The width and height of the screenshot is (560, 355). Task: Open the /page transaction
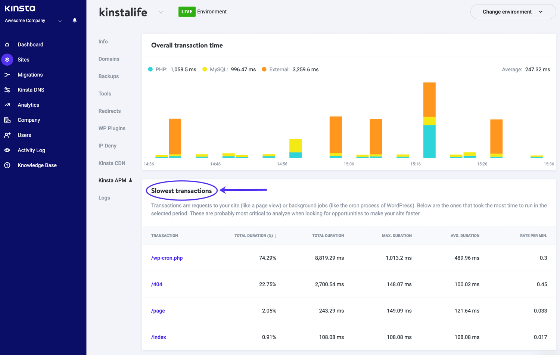158,311
